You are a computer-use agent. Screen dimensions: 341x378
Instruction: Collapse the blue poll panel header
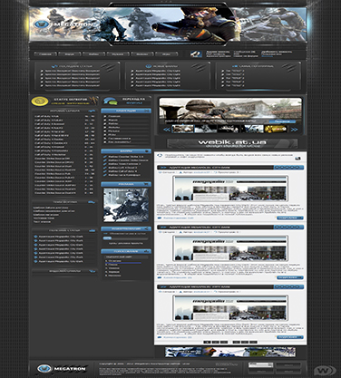tap(126, 251)
